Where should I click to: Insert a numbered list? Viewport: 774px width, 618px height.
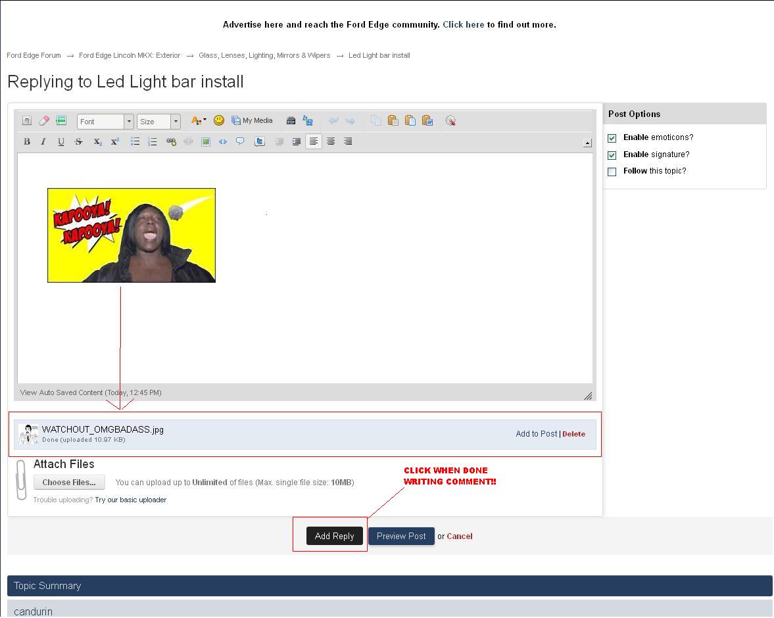[152, 141]
